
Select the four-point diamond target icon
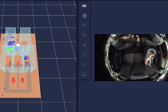[84, 45]
